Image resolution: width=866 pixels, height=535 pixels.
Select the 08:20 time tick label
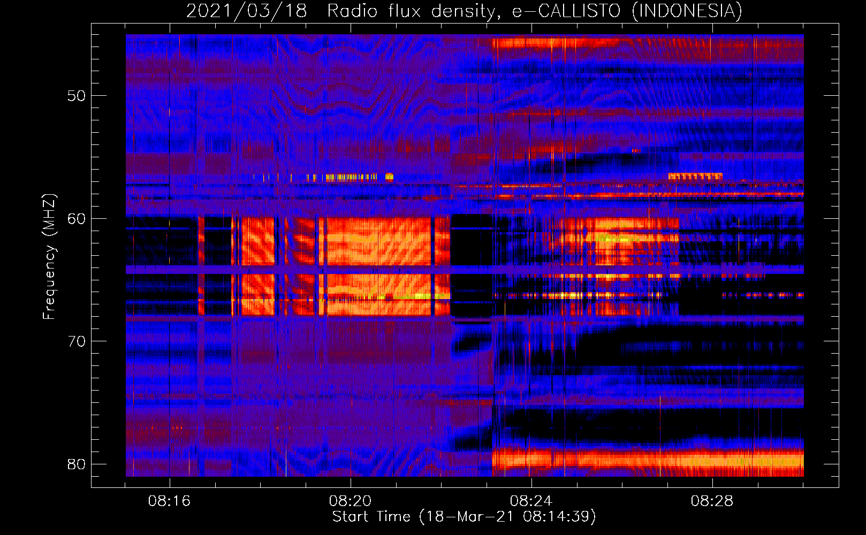(x=351, y=501)
